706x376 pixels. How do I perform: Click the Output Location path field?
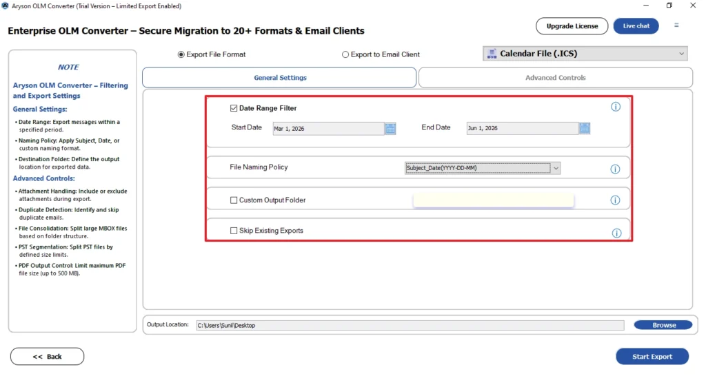coord(410,325)
